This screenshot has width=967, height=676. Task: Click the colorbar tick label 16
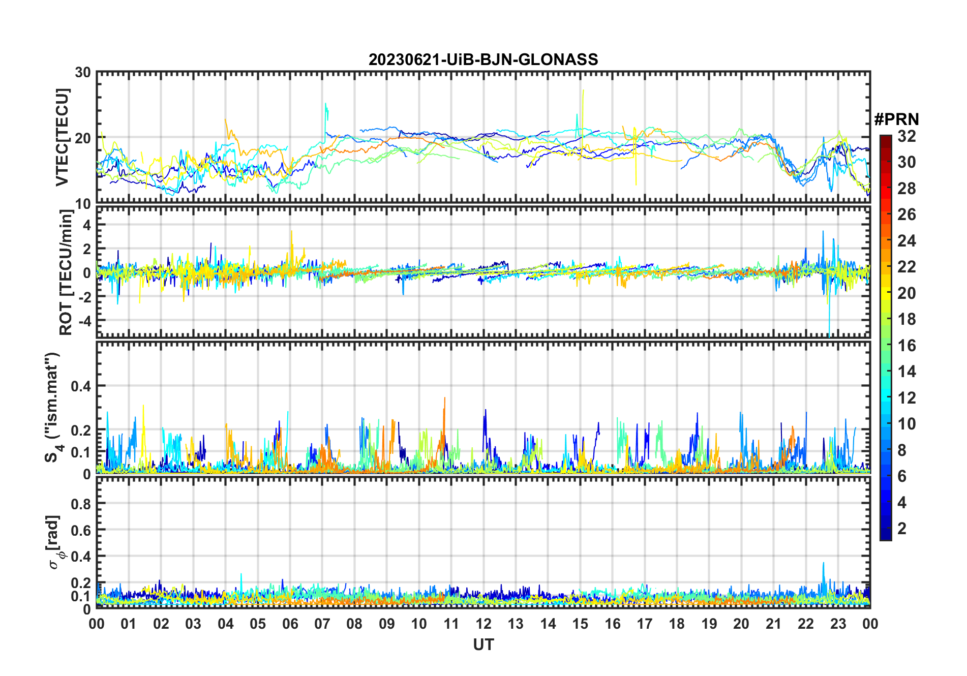906,346
